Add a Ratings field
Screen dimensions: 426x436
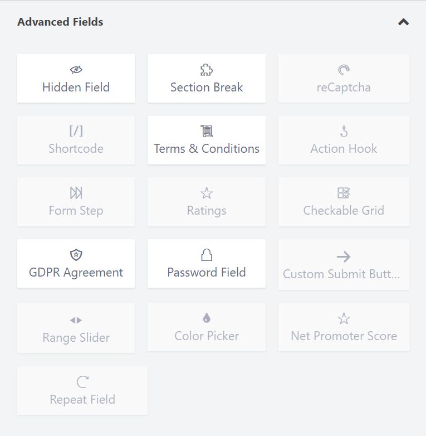(207, 202)
